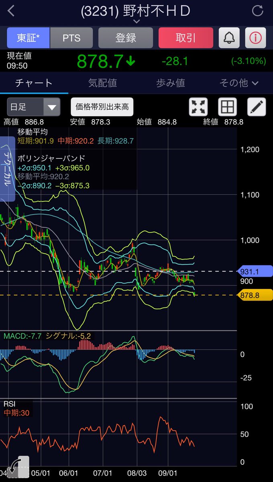The image size is (273, 482).
Task: Tap the シグナル:-5.2 readout
Action: [x=69, y=336]
